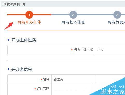The height and width of the screenshot is (95, 125).
Task: Go to step 3 circle icon
Action: point(117,15)
